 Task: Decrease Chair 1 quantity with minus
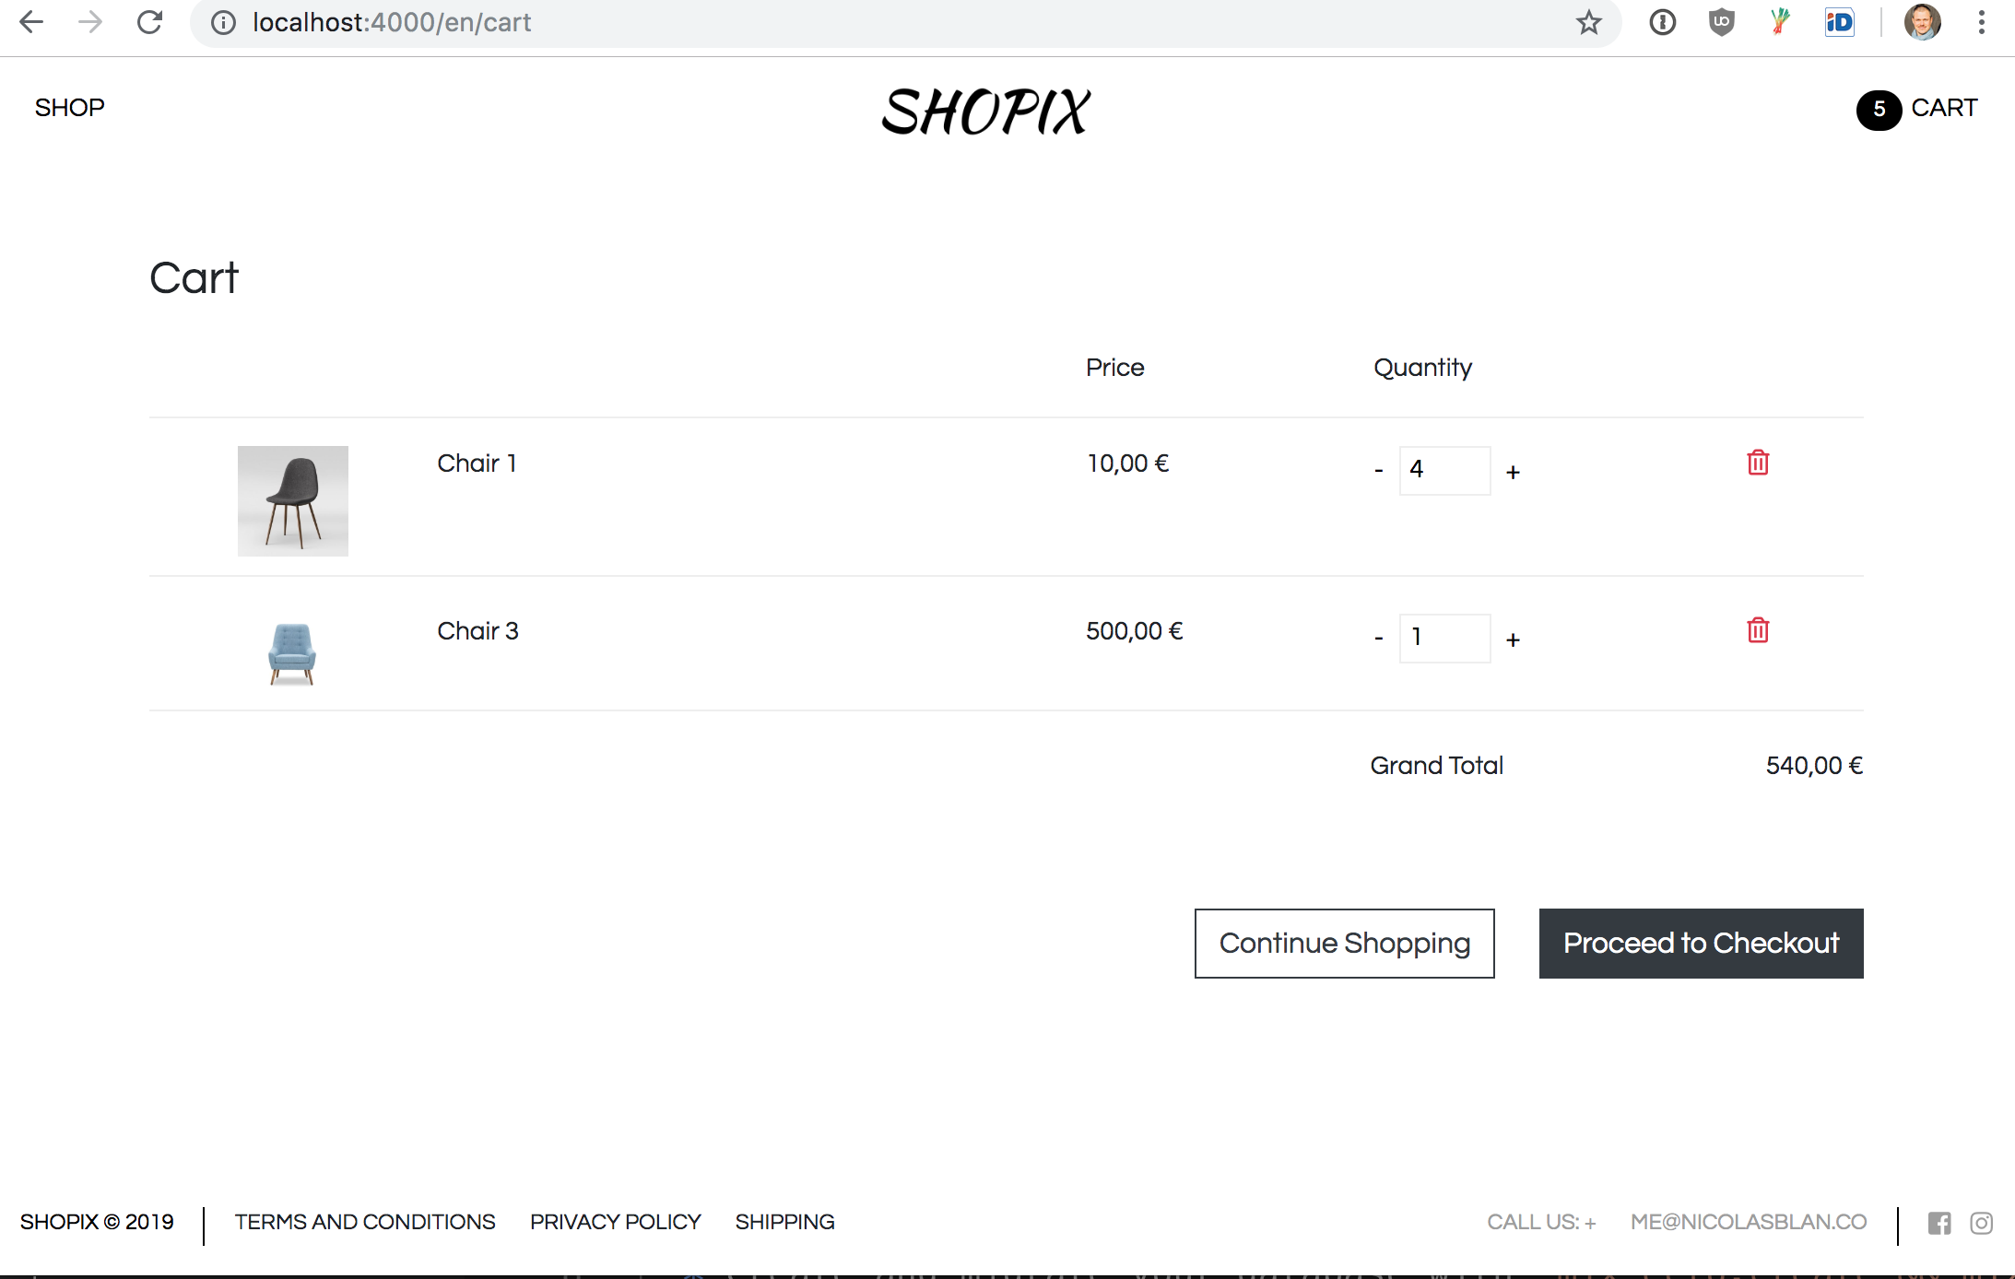[x=1378, y=472]
